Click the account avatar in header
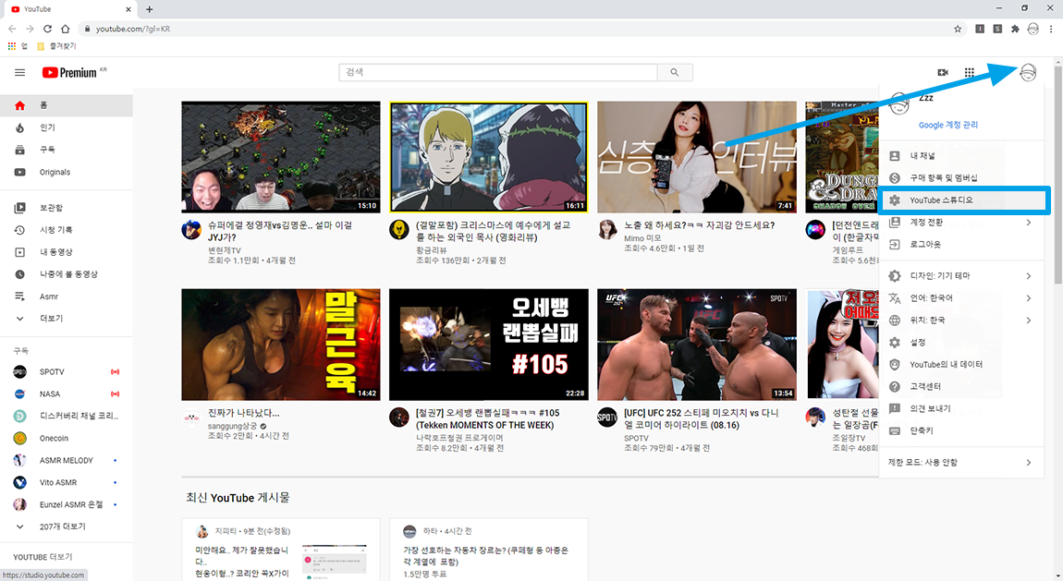This screenshot has height=581, width=1063. pos(1028,72)
